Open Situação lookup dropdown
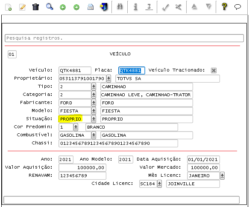The height and width of the screenshot is (207, 249). pos(94,119)
